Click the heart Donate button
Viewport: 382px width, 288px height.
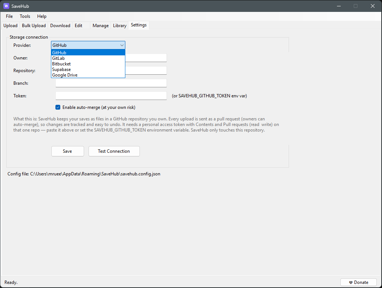pyautogui.click(x=358, y=282)
